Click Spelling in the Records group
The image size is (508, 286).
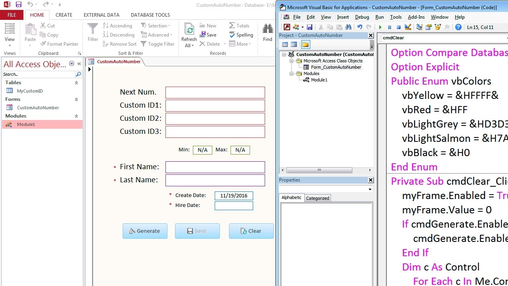pyautogui.click(x=241, y=35)
